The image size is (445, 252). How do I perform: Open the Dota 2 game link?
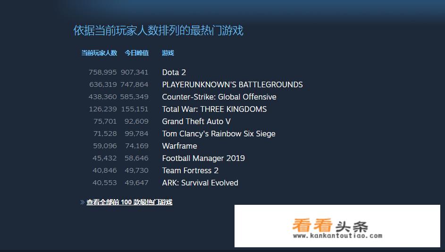pos(174,72)
